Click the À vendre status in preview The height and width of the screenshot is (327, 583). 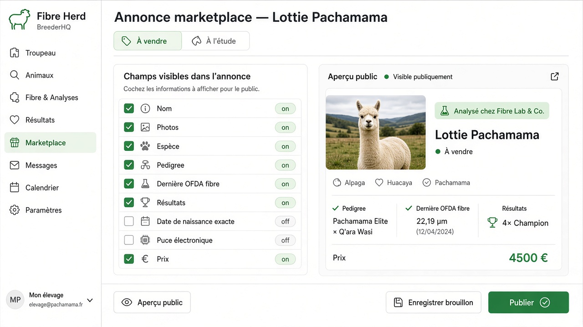coord(454,152)
